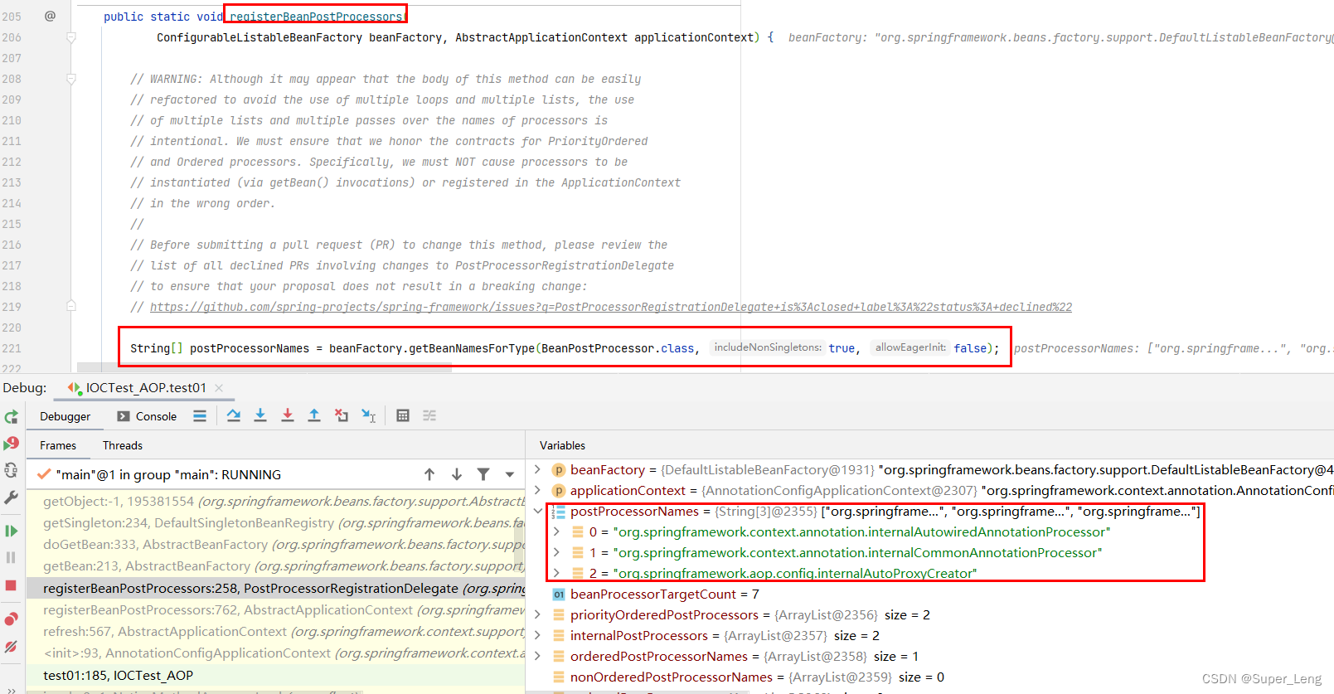The image size is (1334, 694).
Task: Select the getBean:213 stack frame
Action: [x=276, y=566]
